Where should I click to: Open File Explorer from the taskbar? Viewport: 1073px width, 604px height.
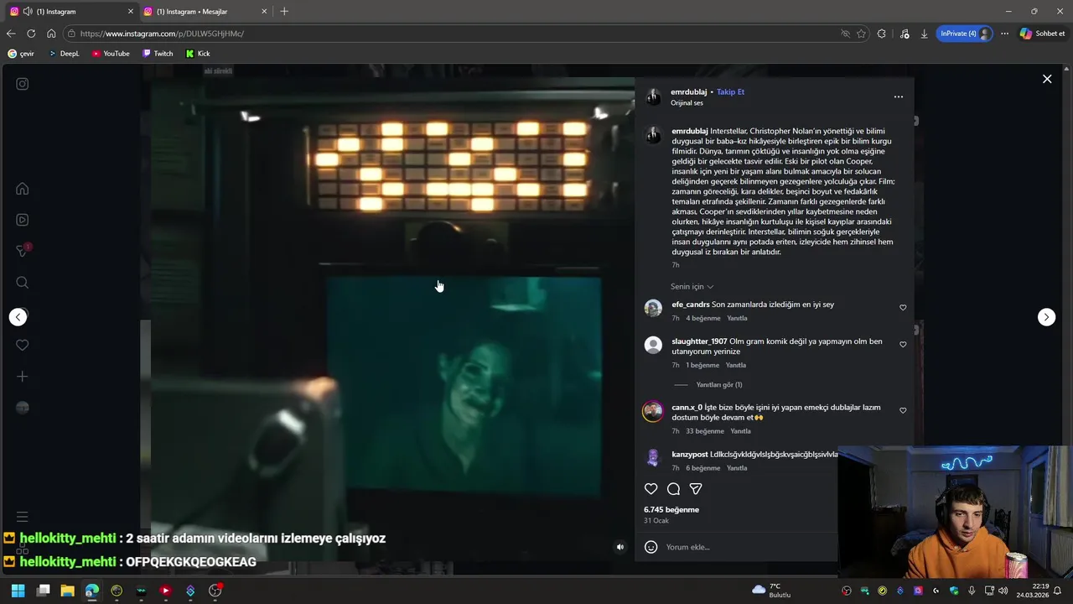point(67,591)
